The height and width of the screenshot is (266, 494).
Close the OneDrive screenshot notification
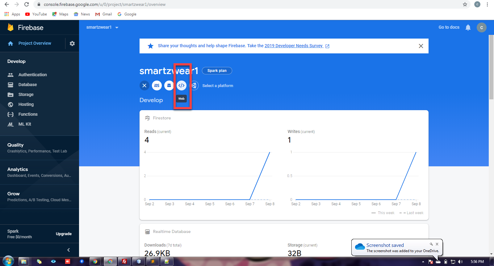[437, 244]
